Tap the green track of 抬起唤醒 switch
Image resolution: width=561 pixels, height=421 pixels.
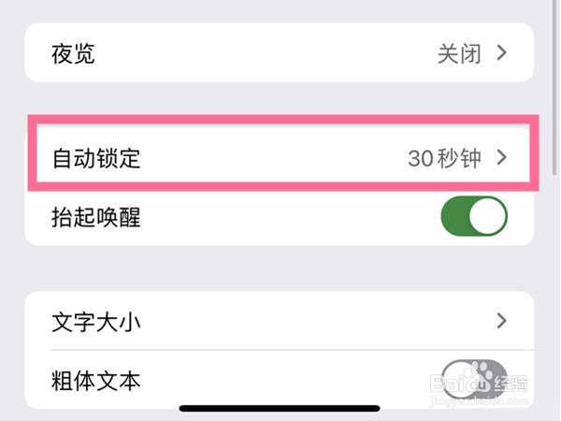tap(455, 217)
